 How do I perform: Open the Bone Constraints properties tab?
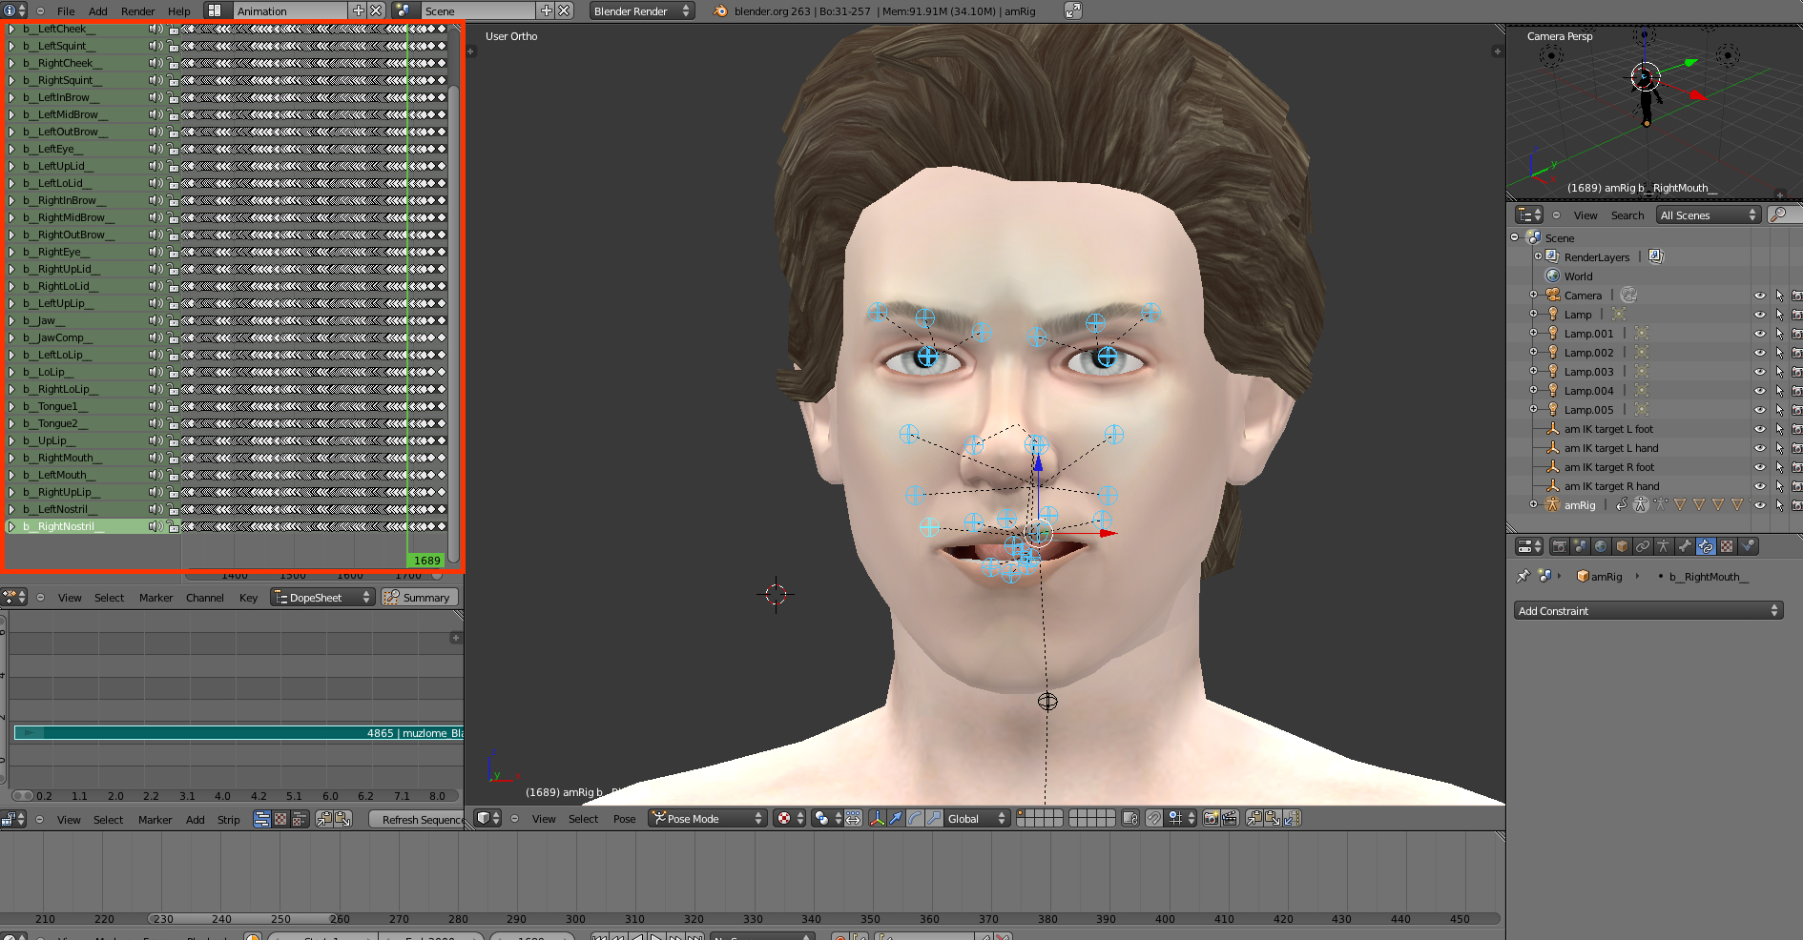[x=1706, y=546]
